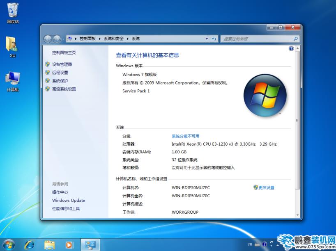Click the refresh button beside address bar
Viewport: 336px width, 251px height.
click(214, 39)
